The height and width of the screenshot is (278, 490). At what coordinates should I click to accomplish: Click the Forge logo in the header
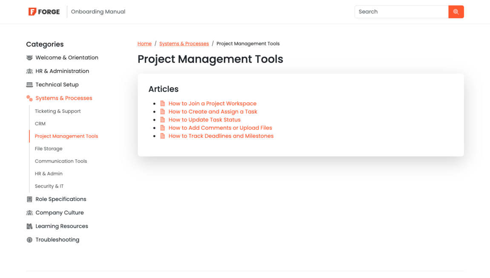coord(44,12)
